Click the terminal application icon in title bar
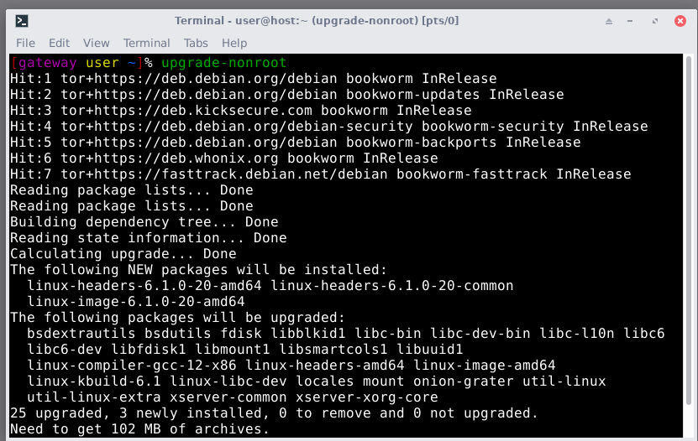Image resolution: width=698 pixels, height=441 pixels. 21,21
